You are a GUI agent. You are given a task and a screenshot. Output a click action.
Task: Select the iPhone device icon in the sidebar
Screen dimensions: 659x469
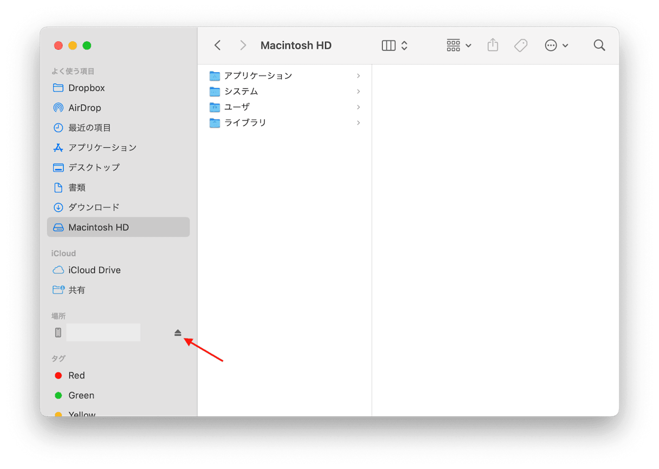[x=59, y=333]
